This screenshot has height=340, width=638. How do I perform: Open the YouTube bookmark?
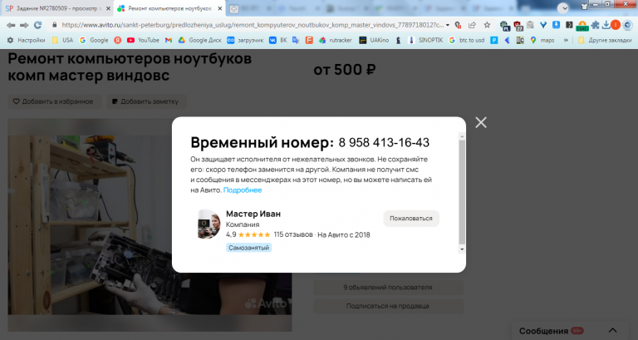point(143,40)
